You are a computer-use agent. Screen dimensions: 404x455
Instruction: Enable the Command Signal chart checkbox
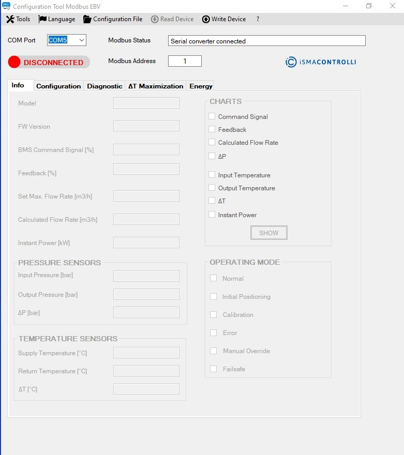pyautogui.click(x=212, y=116)
